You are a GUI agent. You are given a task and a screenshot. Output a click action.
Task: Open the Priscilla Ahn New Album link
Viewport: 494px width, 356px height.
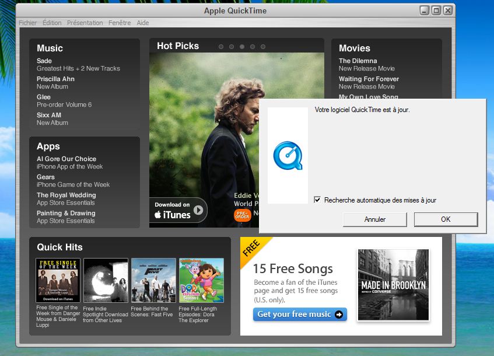pos(55,83)
